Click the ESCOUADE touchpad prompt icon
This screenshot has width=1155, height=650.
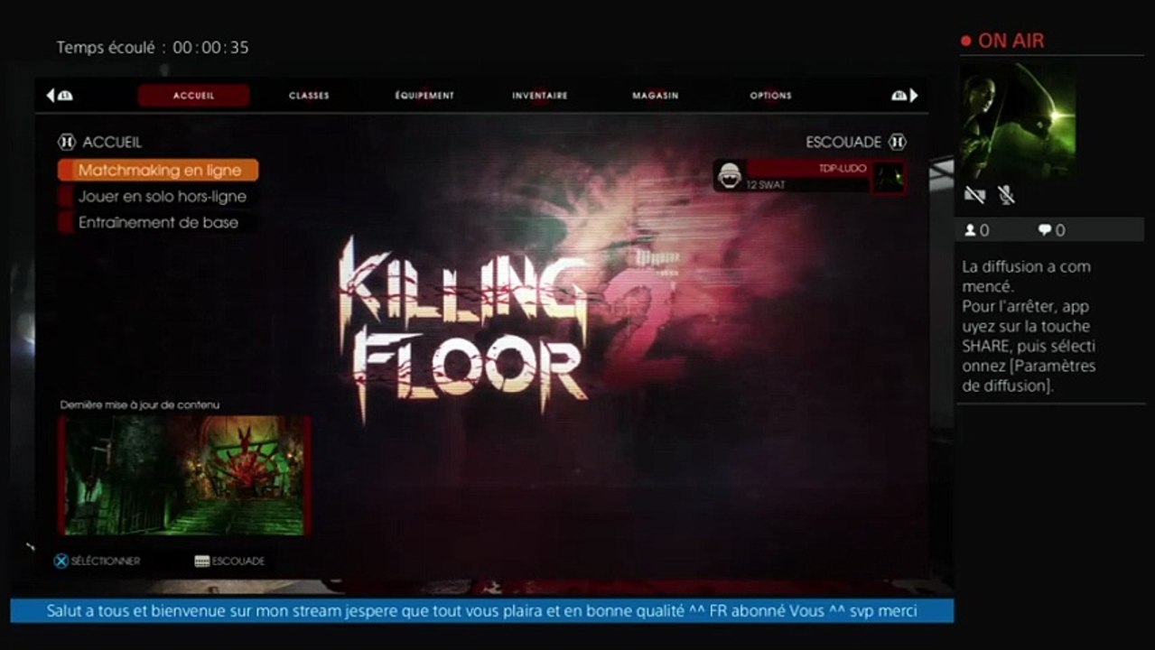202,561
